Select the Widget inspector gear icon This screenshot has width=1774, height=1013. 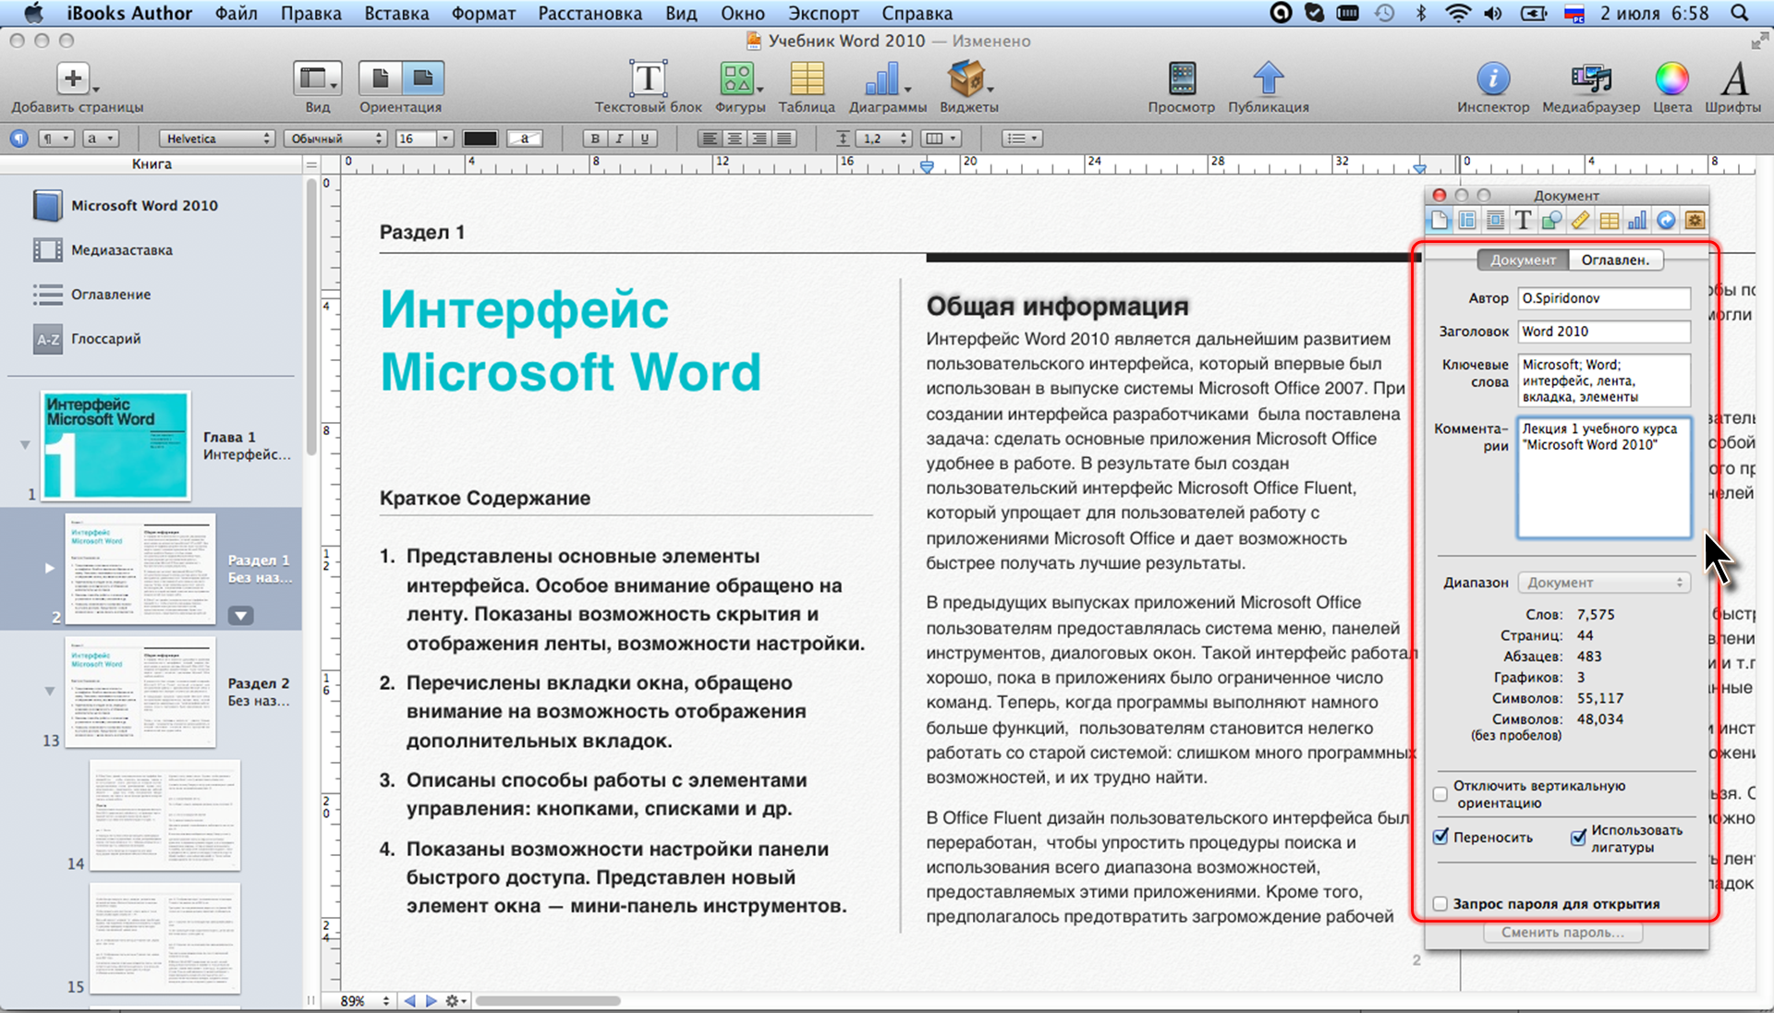coord(1695,220)
